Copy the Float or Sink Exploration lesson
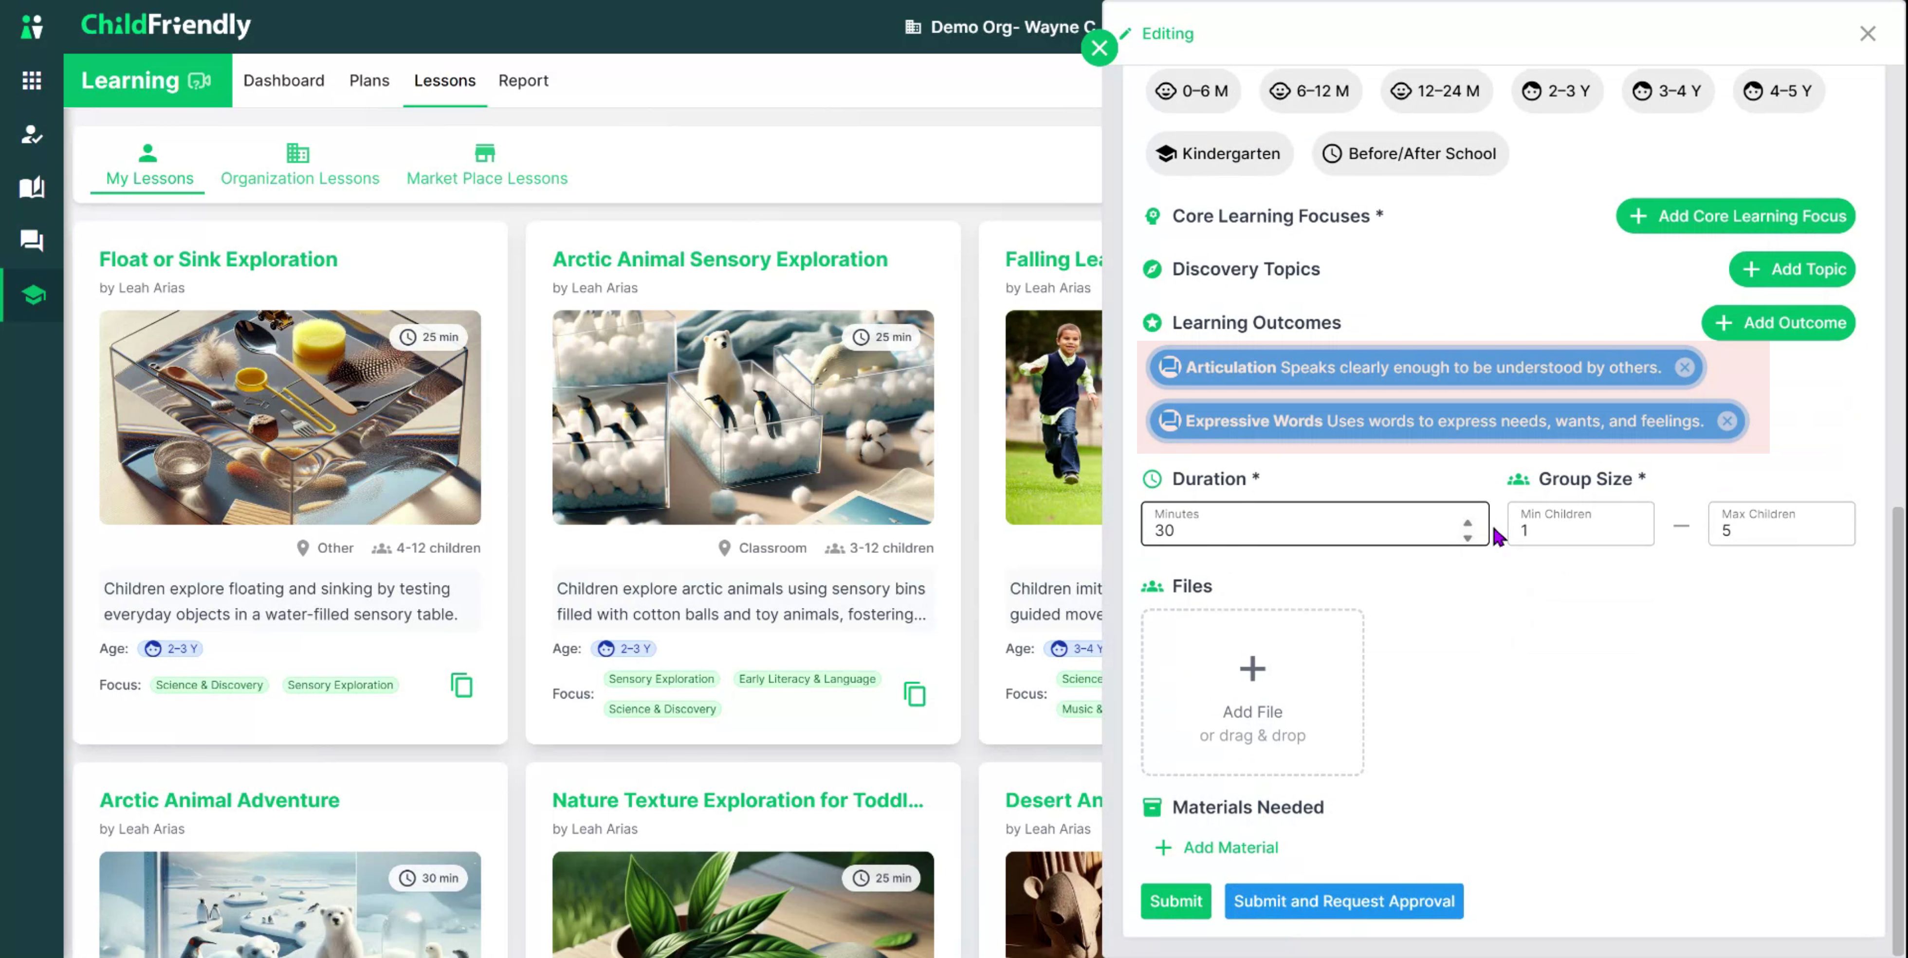 coord(461,685)
